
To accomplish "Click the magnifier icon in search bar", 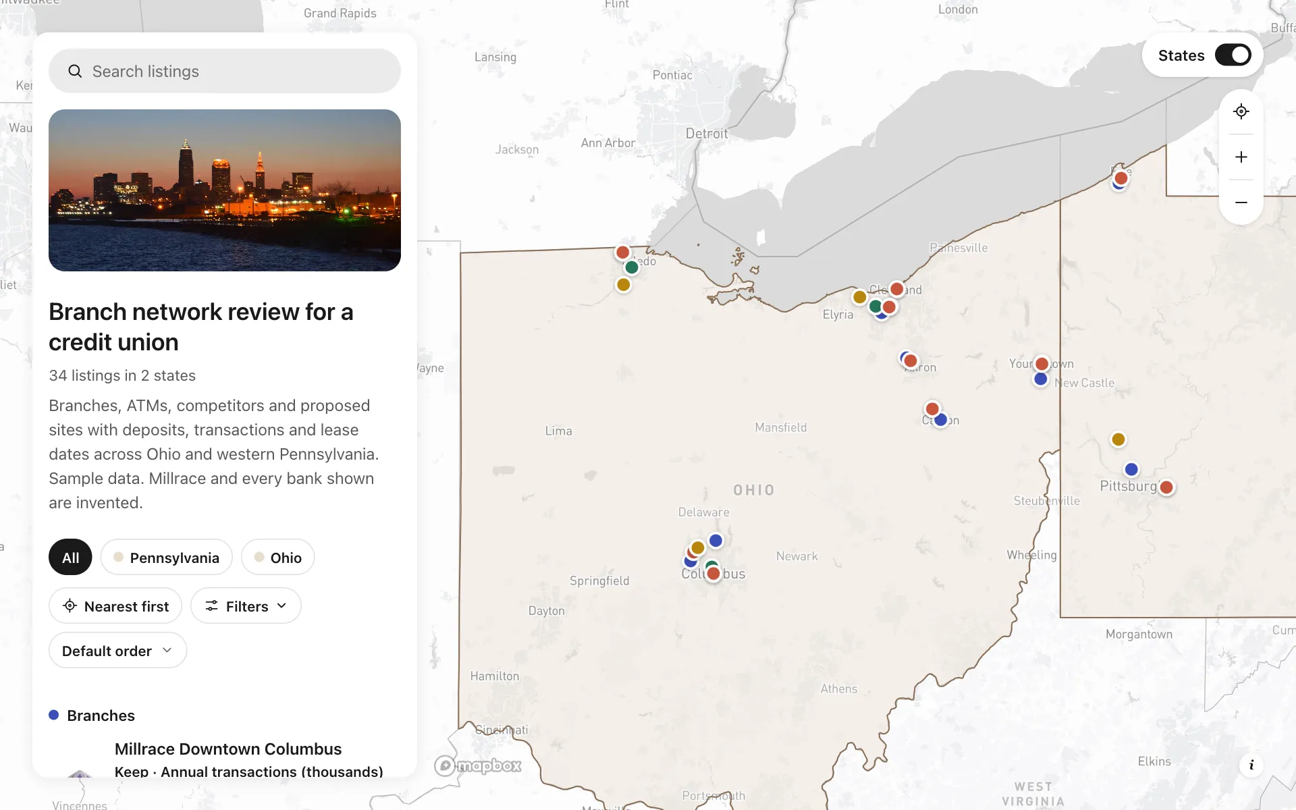I will 75,71.
